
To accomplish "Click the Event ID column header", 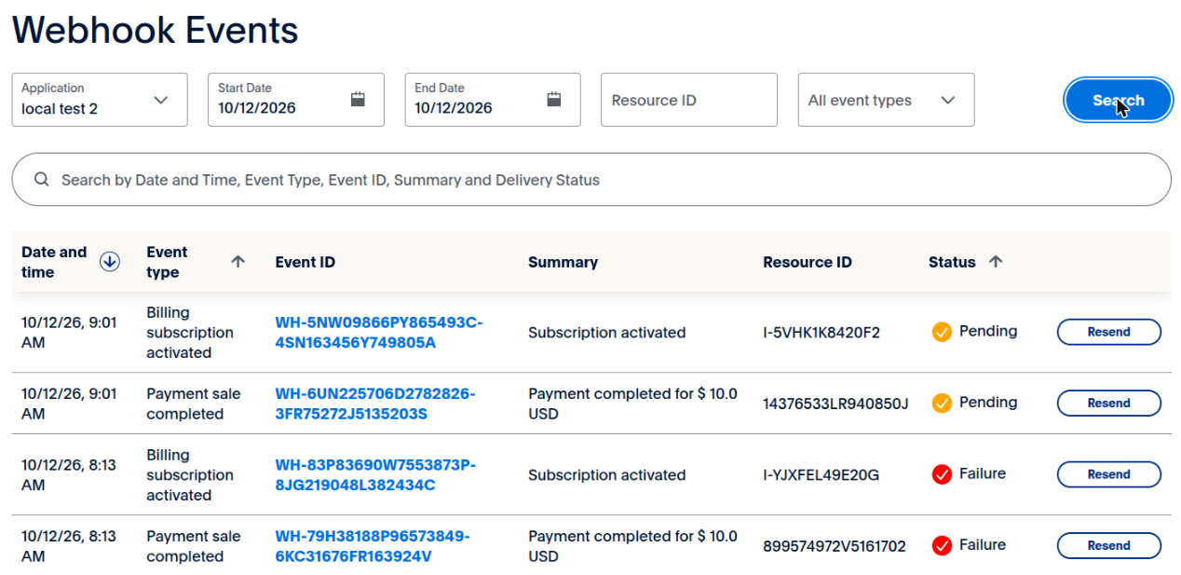I will pyautogui.click(x=305, y=262).
